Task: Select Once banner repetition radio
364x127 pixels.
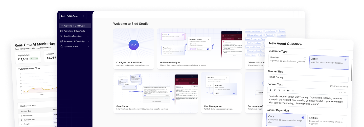Action: coord(303,117)
